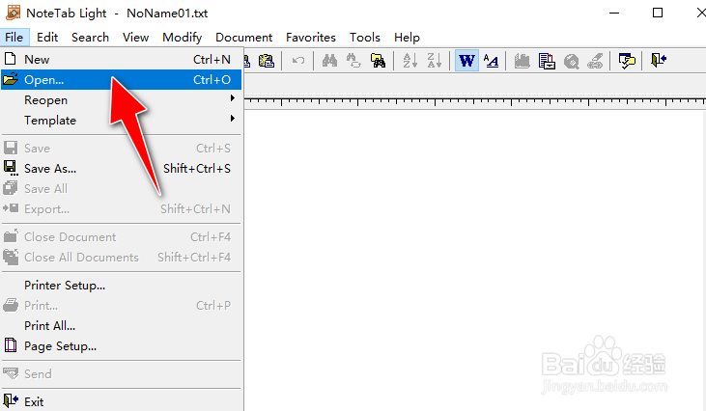Click the sort descending Z-A icon
This screenshot has width=706, height=411.
(x=434, y=60)
